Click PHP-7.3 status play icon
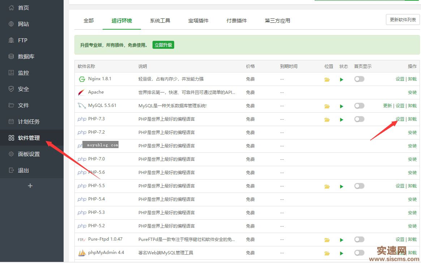 (x=341, y=120)
